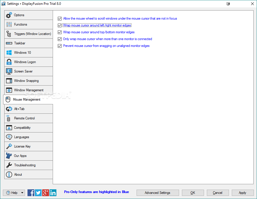Click the Window Snapping icon
Screen dimensions: 257x199
(x=9, y=81)
